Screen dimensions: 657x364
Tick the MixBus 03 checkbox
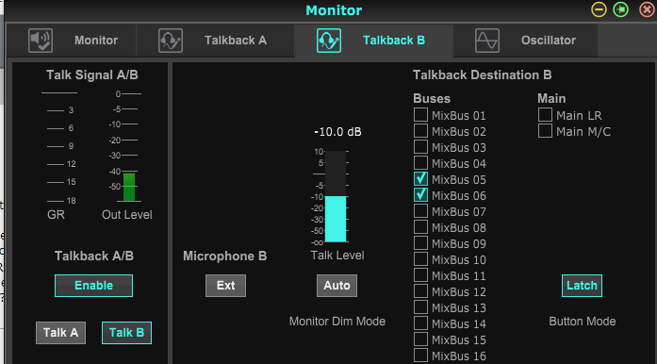(420, 147)
